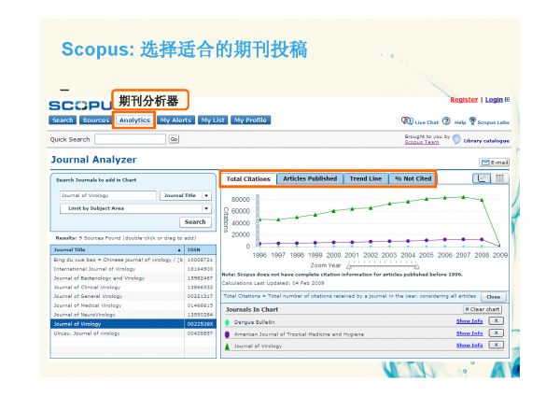Screen dimensions: 560x396
Task: Click the purple circle legend marker
Action: pos(227,334)
